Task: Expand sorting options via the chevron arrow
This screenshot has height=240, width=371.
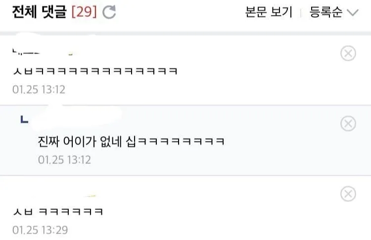Action: [x=353, y=12]
